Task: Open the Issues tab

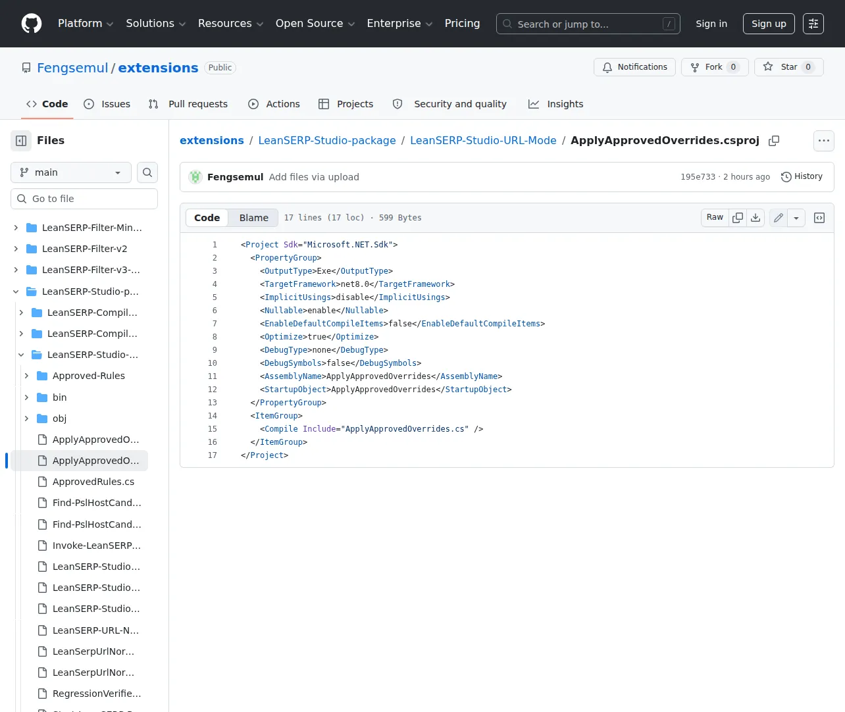Action: pos(107,104)
